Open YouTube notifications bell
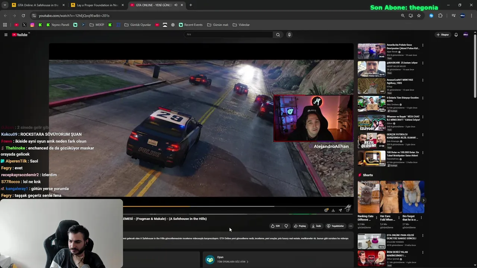Viewport: 477px width, 268px height. [456, 35]
